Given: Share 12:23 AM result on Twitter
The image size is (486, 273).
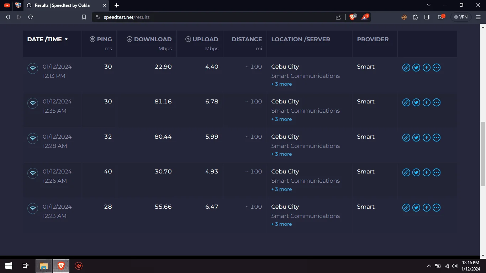Looking at the screenshot, I should tap(416, 208).
